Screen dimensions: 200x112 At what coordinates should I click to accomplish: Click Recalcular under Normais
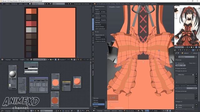point(101,25)
